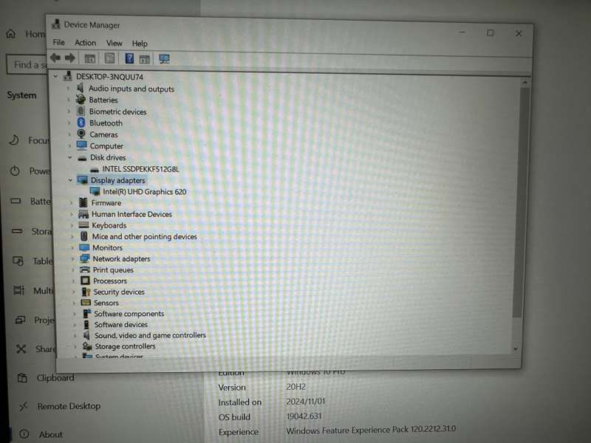
Task: Click the Help question-mark toolbar icon
Action: click(129, 58)
